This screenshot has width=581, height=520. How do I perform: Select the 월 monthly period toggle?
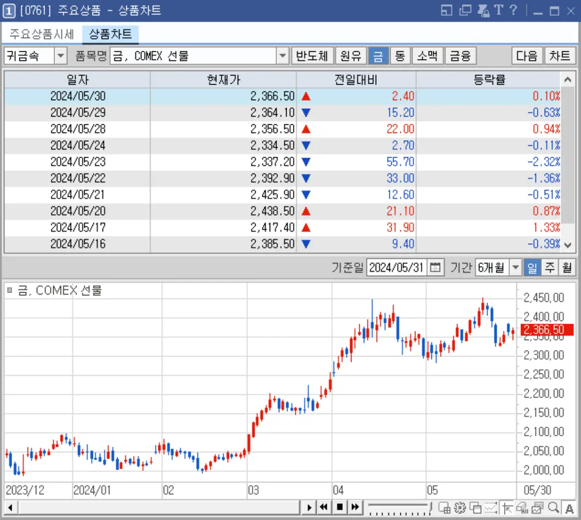[x=567, y=267]
